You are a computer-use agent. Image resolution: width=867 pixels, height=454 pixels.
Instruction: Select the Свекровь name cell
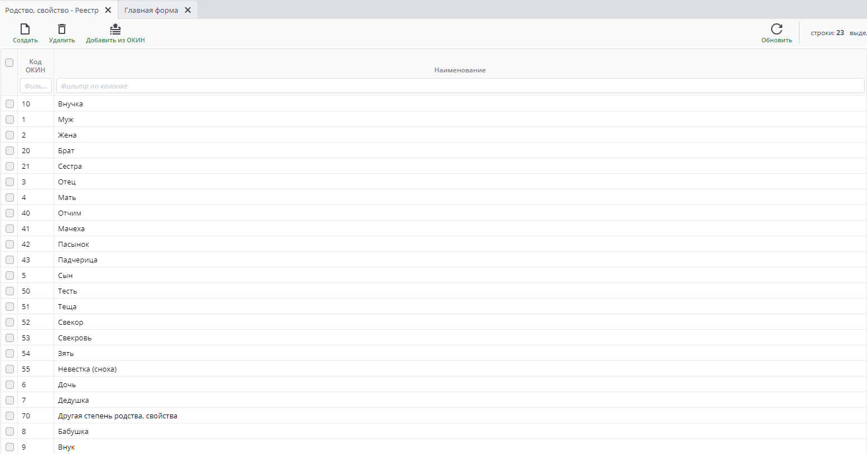coord(460,338)
